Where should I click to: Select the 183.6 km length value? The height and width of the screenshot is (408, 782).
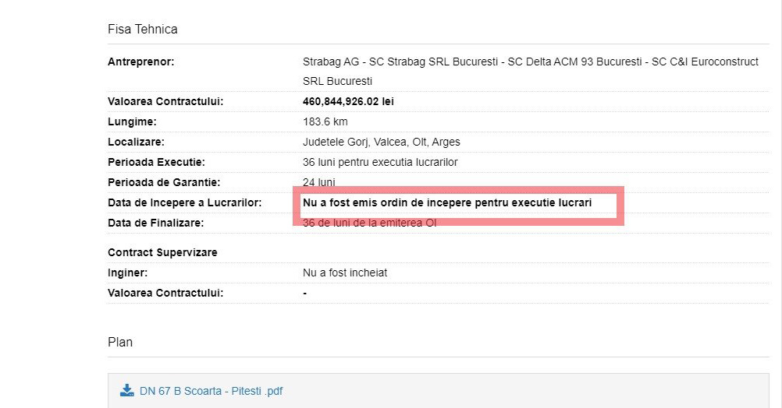(325, 121)
